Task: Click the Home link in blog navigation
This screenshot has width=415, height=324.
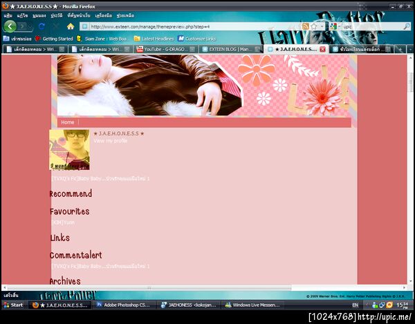Action: coord(68,122)
